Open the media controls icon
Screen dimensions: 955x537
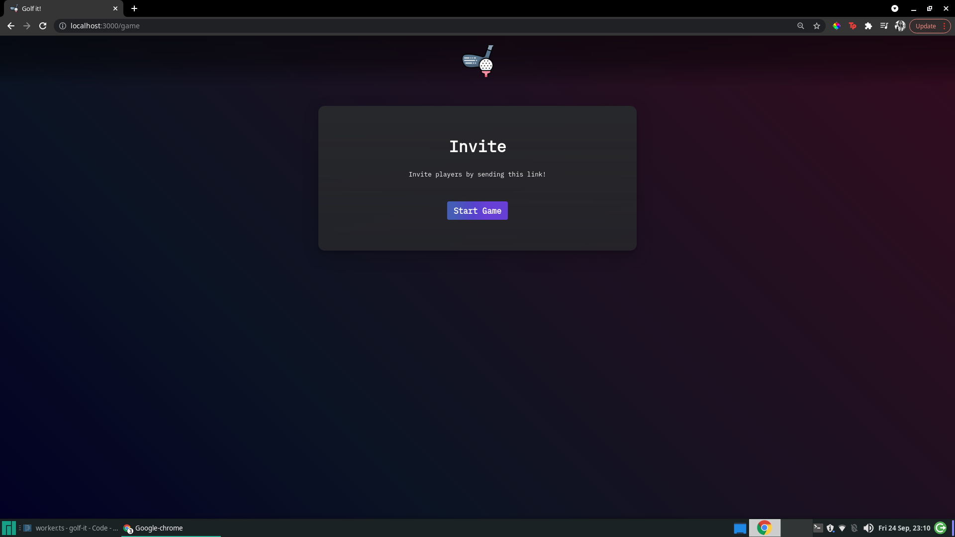(x=884, y=26)
